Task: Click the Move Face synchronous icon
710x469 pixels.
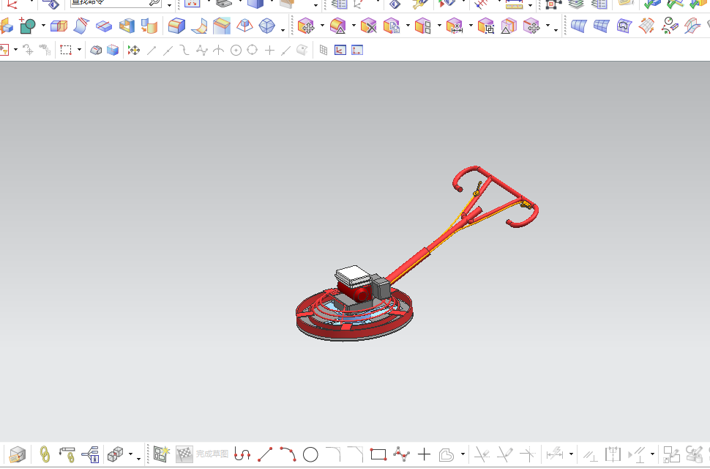Action: (x=306, y=26)
